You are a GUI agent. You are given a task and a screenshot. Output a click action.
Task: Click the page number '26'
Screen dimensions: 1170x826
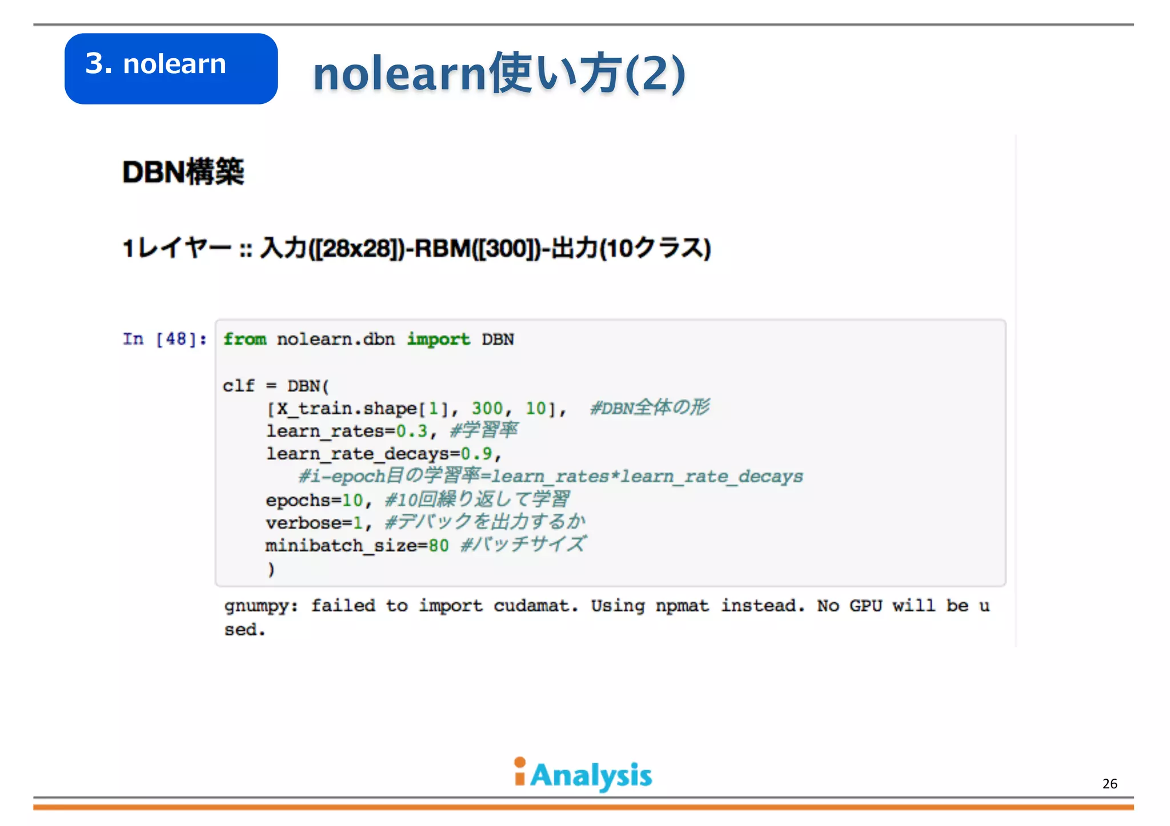click(x=1109, y=784)
